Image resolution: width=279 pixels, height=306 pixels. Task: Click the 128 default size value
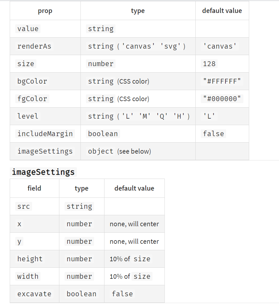click(x=209, y=64)
